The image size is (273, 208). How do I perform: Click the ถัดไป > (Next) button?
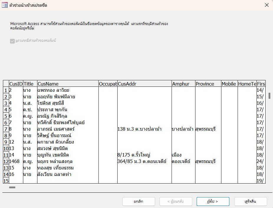213,202
